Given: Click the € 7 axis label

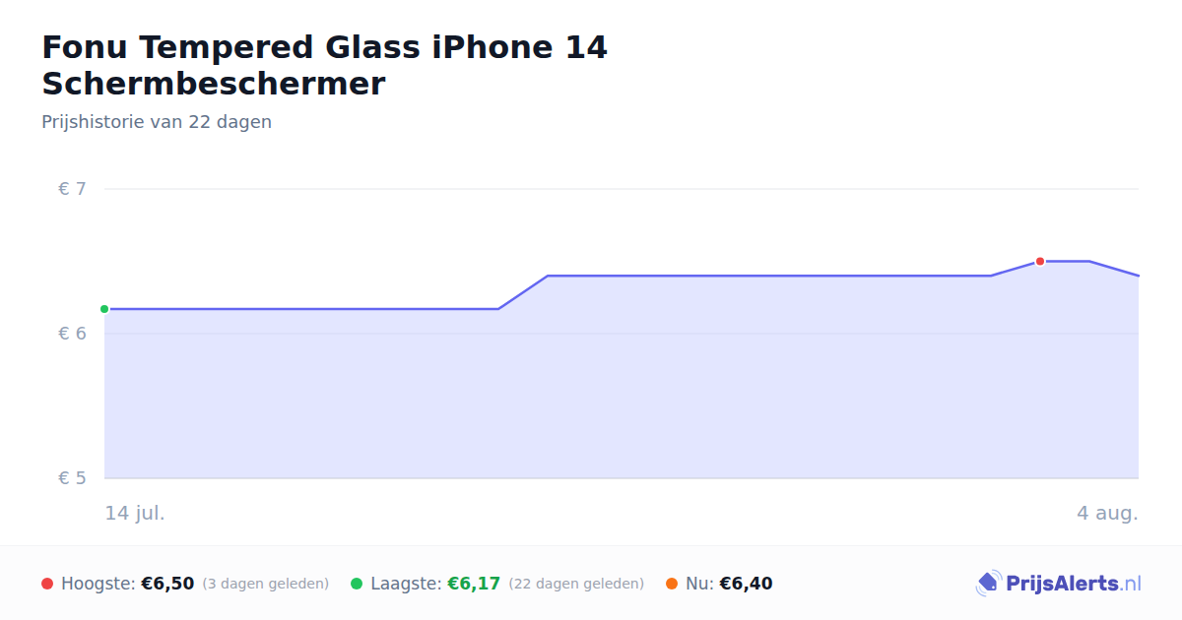Looking at the screenshot, I should click(72, 189).
